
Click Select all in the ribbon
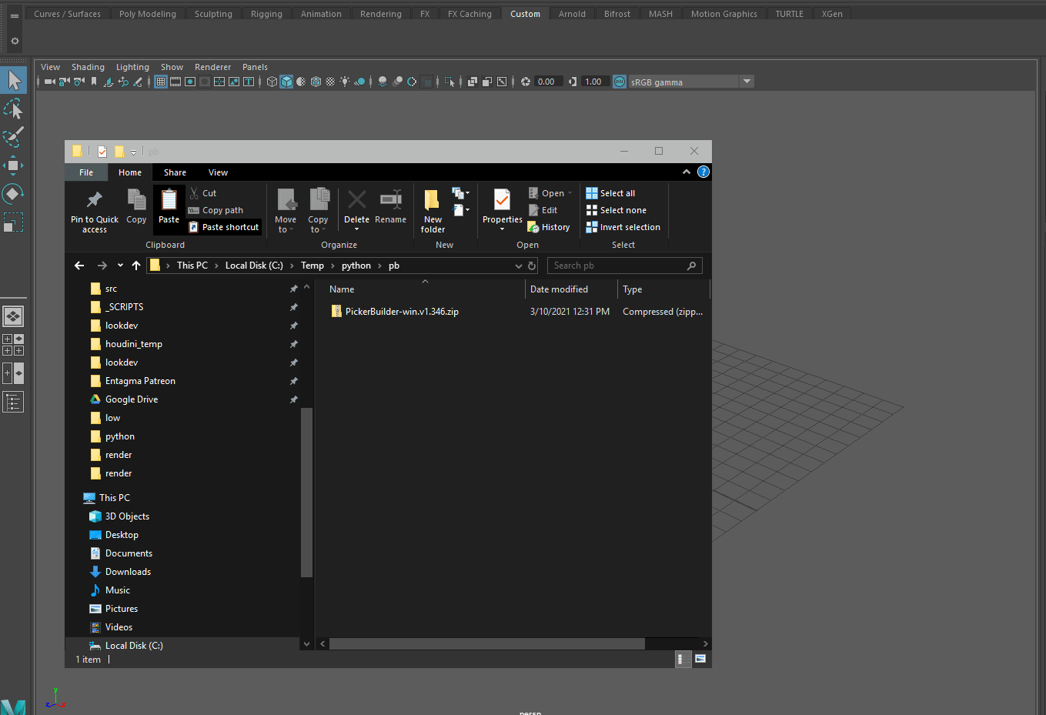click(x=611, y=193)
